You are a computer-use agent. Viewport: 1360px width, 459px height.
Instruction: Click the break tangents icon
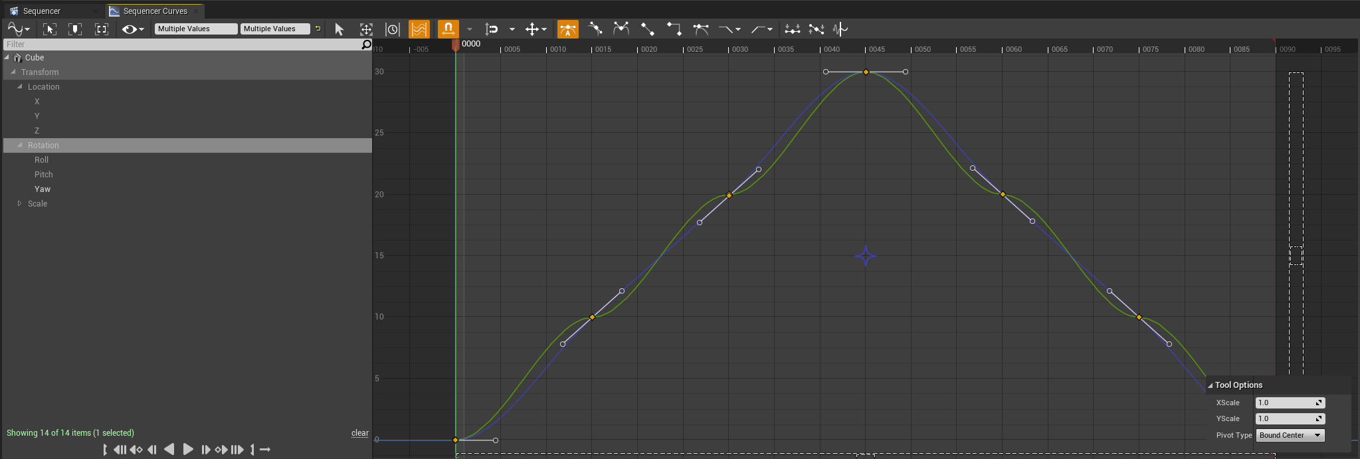(x=621, y=29)
